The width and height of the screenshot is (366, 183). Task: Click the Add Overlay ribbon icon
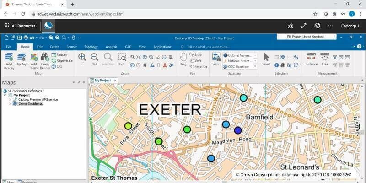[x=9, y=61]
